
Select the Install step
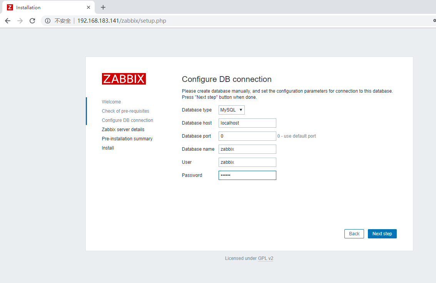tap(108, 148)
